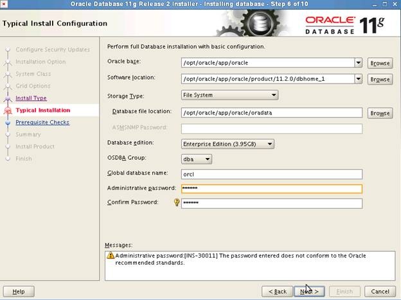Click the installer window menu icon in title bar
Viewport: 401px width, 300px height.
click(4, 4)
